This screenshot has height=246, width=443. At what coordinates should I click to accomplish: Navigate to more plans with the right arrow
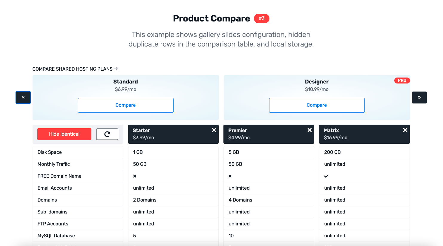[419, 98]
